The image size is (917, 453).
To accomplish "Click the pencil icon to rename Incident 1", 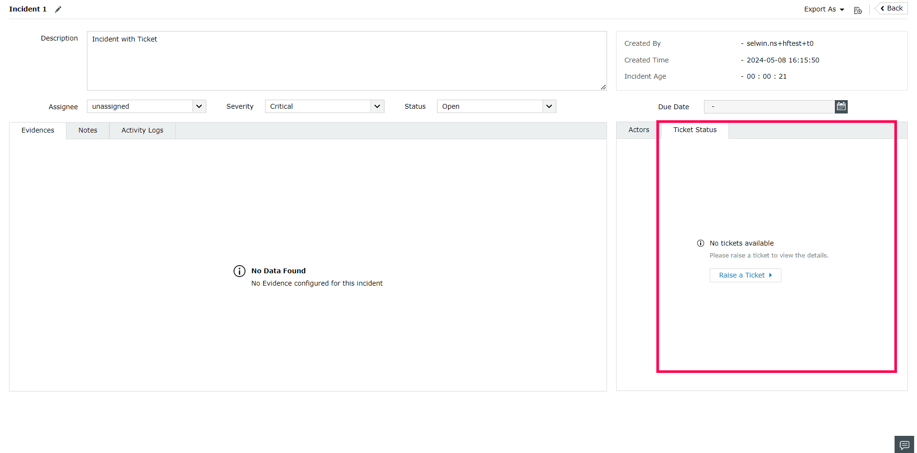I will pyautogui.click(x=58, y=9).
